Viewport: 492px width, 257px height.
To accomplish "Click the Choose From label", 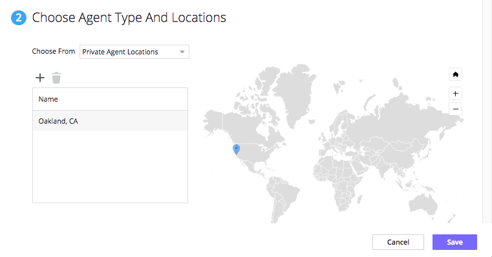I will [x=54, y=51].
